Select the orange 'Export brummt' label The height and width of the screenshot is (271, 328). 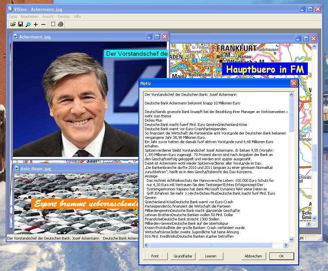click(85, 204)
